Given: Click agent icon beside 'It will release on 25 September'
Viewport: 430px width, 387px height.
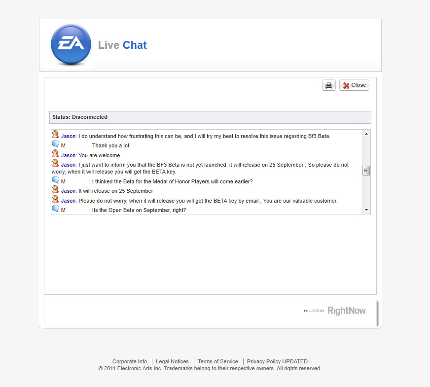Looking at the screenshot, I should [55, 189].
